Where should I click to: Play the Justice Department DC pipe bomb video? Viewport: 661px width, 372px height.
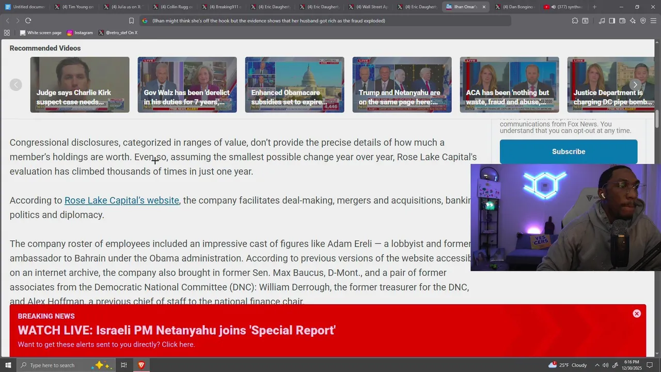coord(610,85)
